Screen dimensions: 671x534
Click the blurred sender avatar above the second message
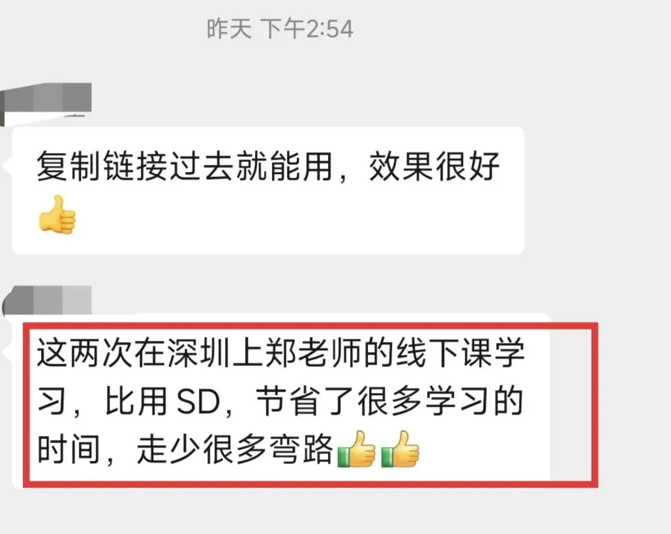click(x=47, y=300)
